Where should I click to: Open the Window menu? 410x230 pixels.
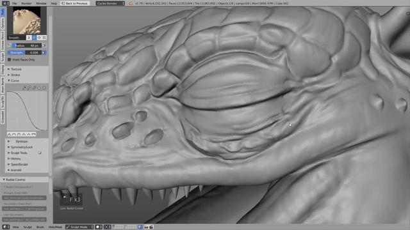pos(41,3)
